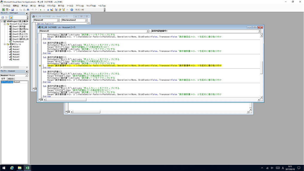Close the Project Explorer panel

tap(27, 13)
